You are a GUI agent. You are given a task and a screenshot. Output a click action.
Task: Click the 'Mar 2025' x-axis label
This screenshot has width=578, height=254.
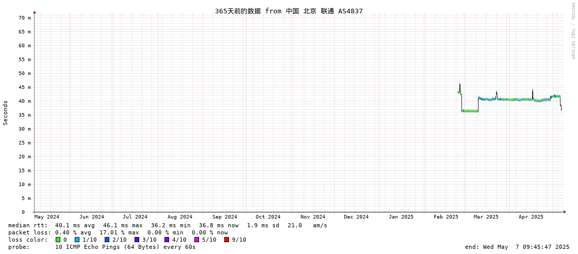486,217
